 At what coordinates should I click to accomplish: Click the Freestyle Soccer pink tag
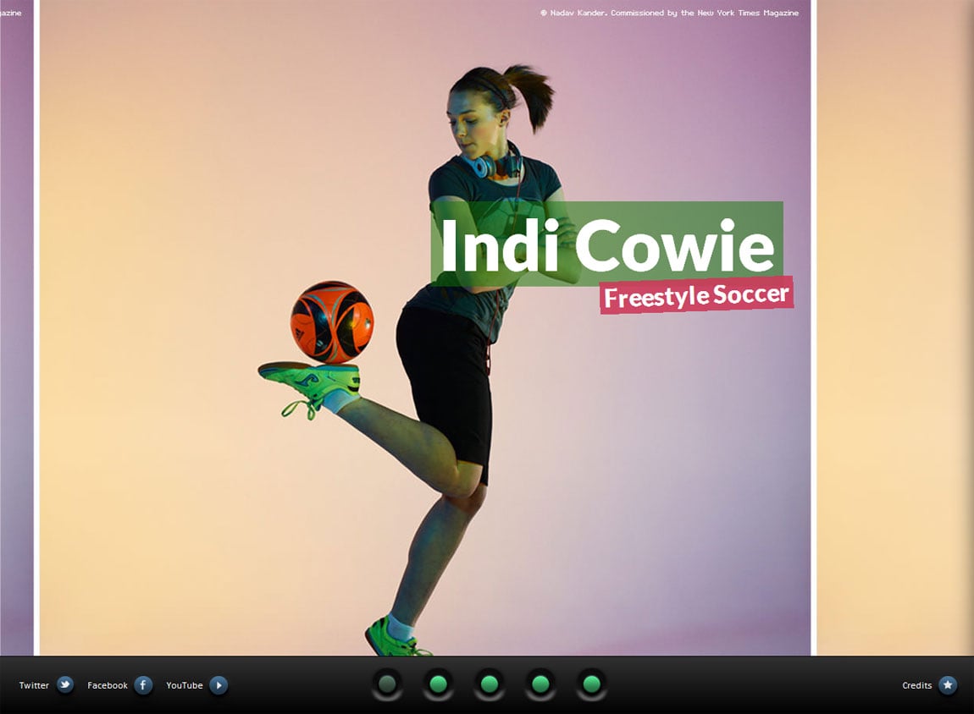[x=696, y=296]
